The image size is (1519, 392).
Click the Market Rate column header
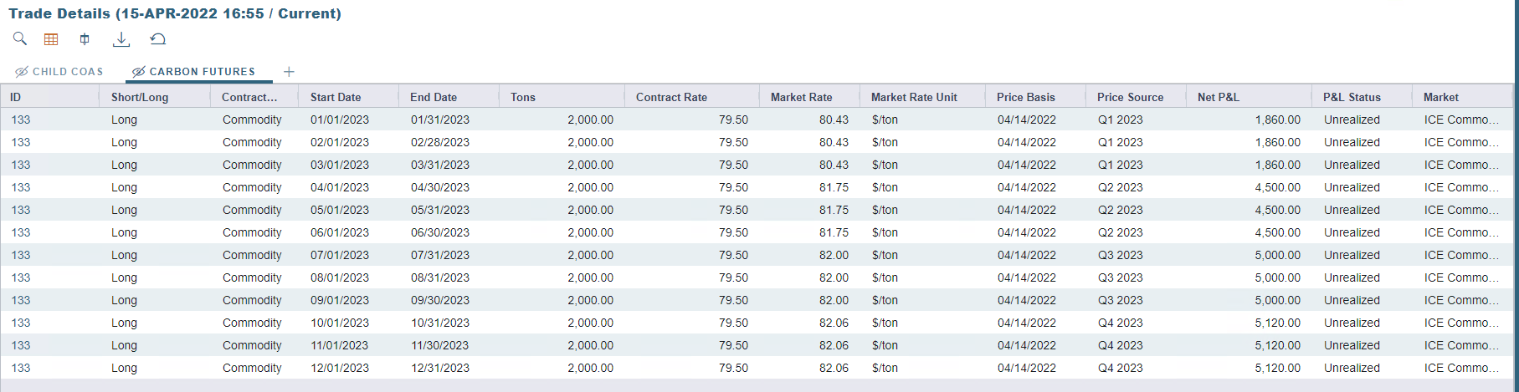click(801, 97)
